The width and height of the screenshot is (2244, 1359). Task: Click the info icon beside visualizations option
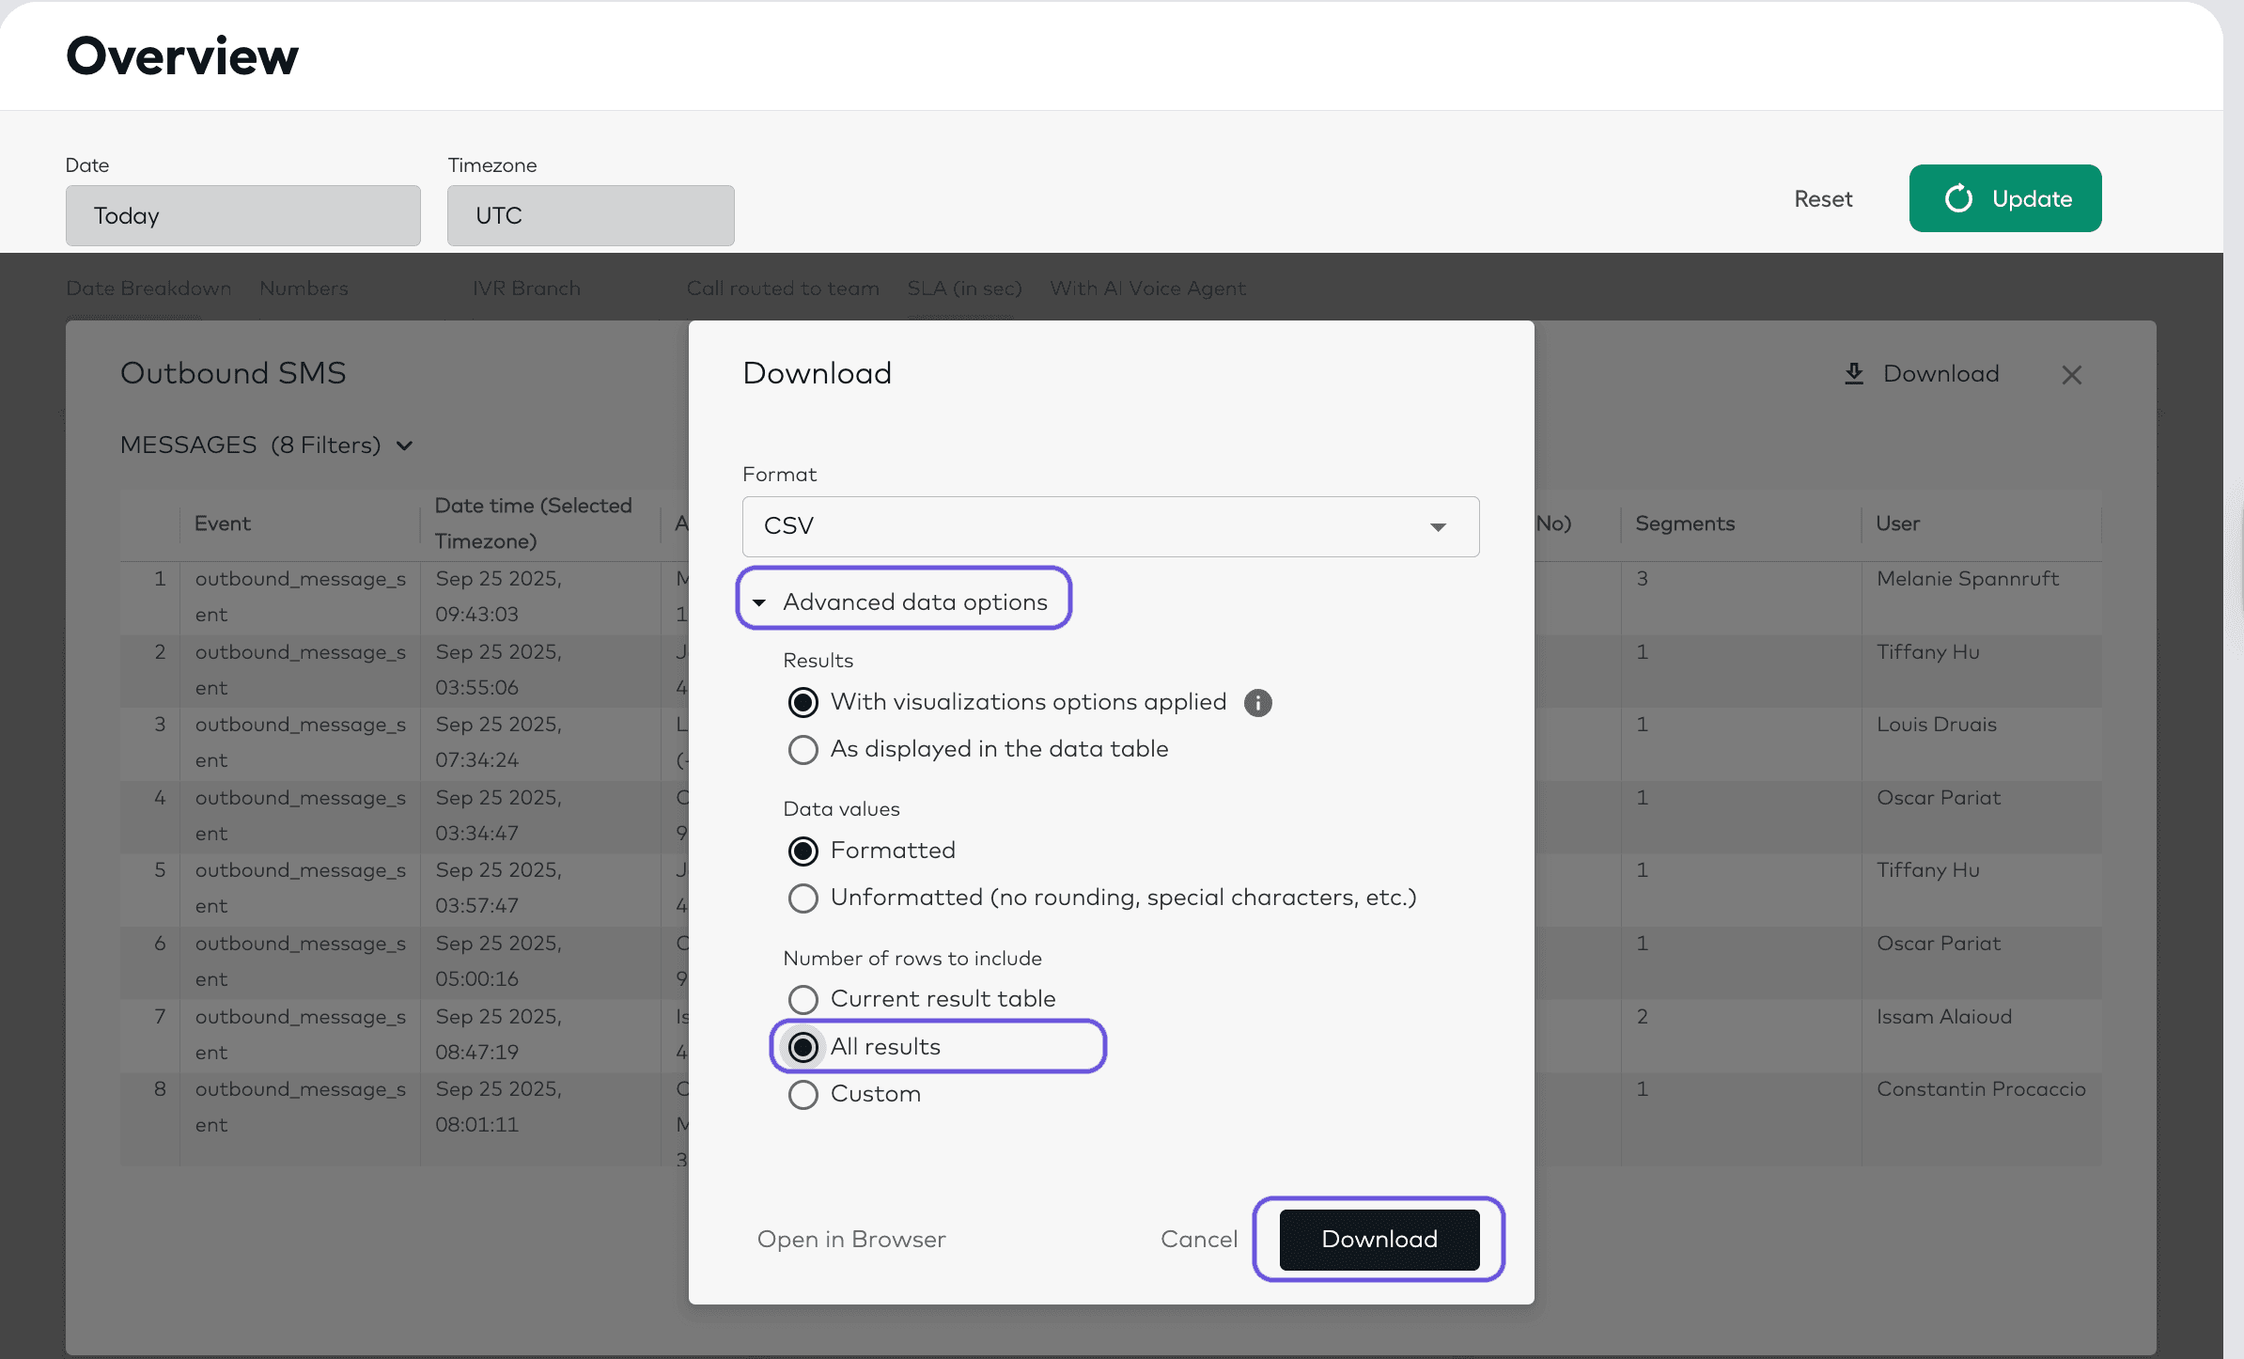[1257, 703]
